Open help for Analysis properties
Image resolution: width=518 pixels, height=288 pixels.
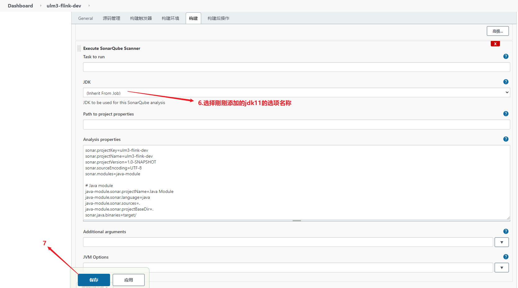coord(506,139)
